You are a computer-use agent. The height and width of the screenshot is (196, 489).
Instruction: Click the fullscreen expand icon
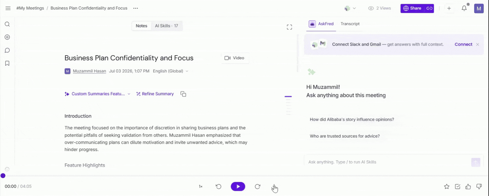[x=289, y=27]
